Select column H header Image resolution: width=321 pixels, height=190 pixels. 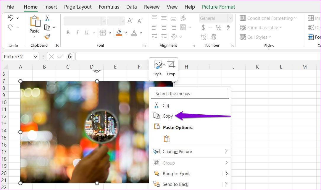coord(186,67)
